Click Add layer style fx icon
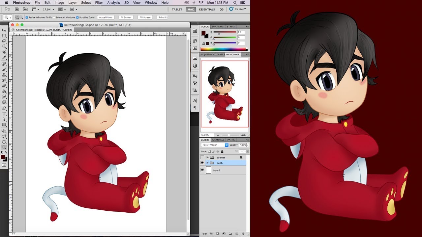 (211, 234)
